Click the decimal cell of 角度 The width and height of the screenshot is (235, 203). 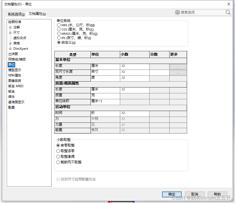click(x=135, y=78)
